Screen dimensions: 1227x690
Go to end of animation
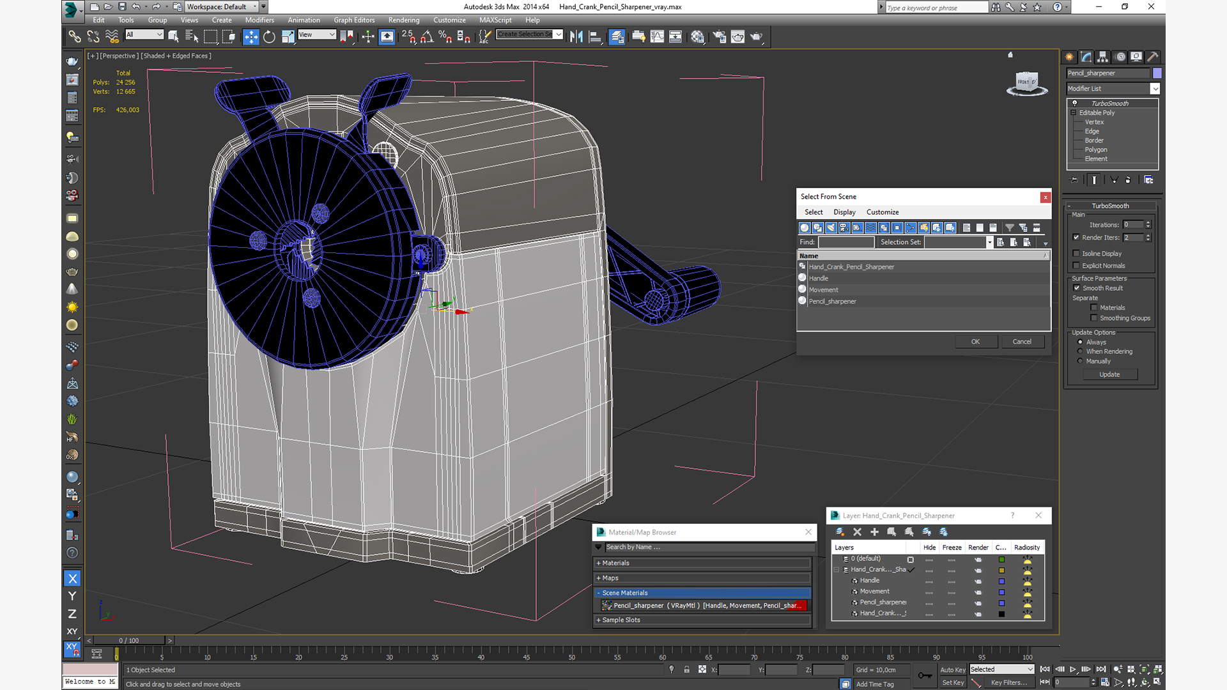click(x=1101, y=670)
